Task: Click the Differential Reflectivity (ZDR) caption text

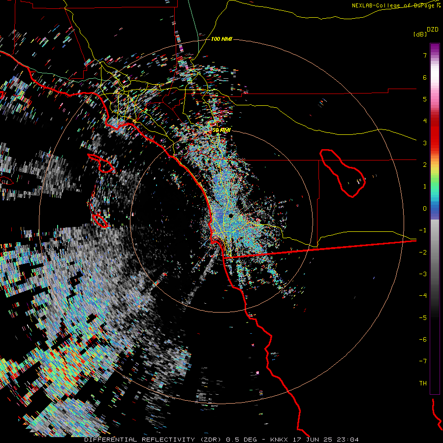Action: point(154,440)
